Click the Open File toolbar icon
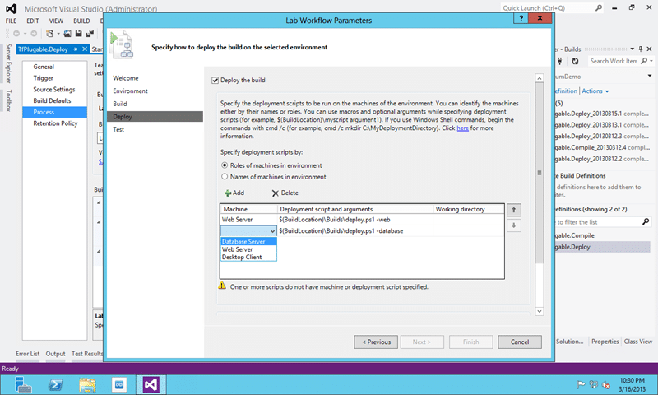 67,34
